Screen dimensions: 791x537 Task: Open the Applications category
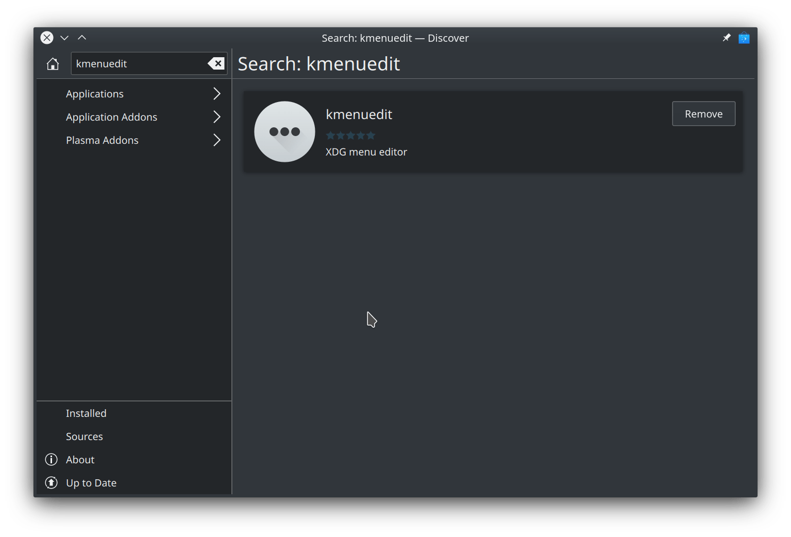134,94
